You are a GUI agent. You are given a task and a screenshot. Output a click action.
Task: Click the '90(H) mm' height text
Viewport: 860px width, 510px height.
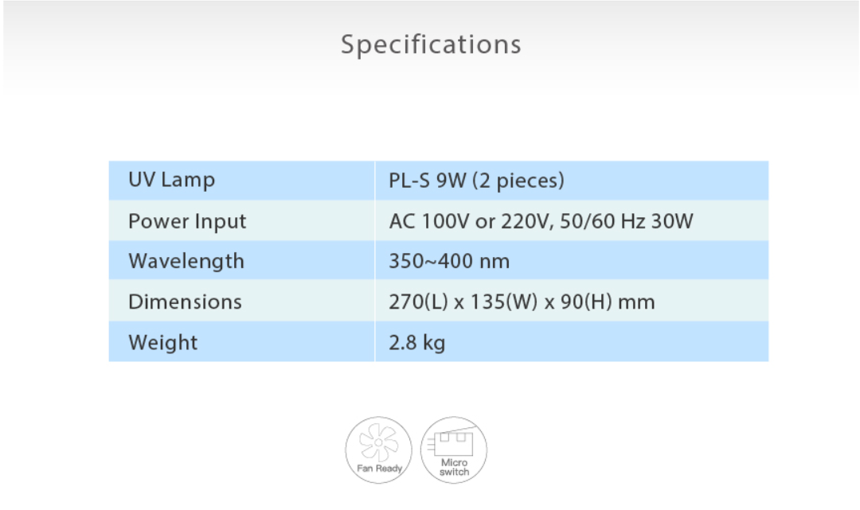[x=608, y=302]
